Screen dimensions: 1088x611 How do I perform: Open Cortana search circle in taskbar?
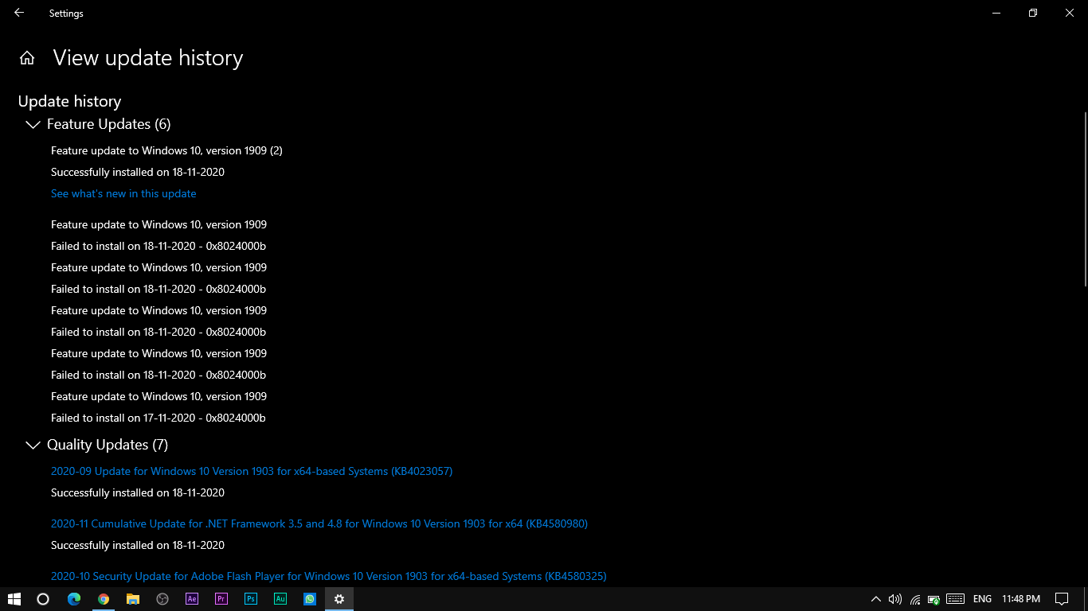pyautogui.click(x=43, y=599)
